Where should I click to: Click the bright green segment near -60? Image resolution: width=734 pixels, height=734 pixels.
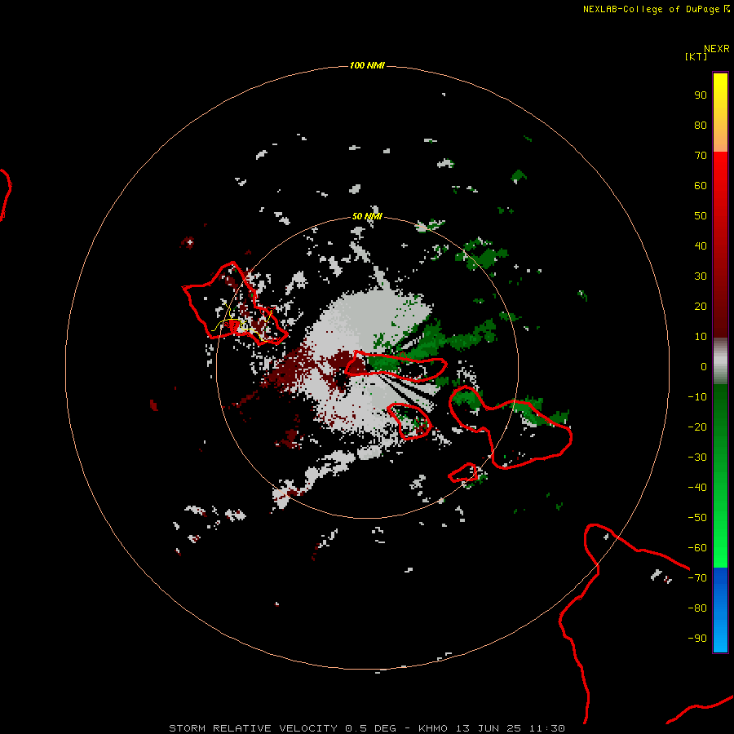[720, 548]
